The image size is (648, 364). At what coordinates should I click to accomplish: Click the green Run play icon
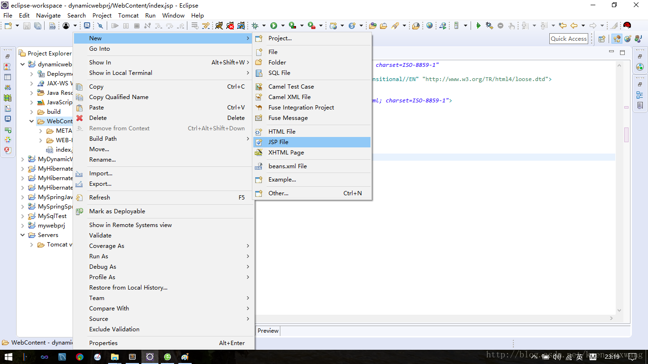[x=274, y=26]
